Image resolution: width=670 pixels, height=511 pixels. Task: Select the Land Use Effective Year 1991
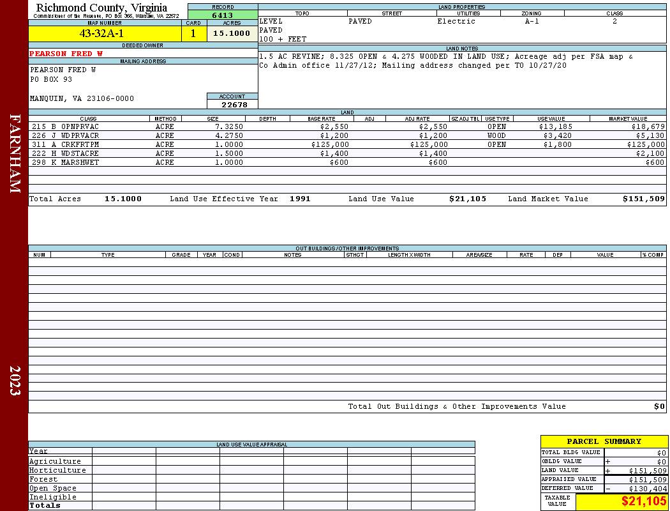click(300, 199)
